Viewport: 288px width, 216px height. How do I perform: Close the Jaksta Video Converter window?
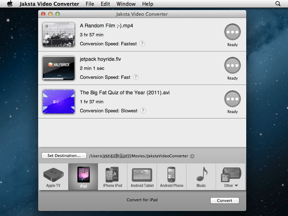[x=43, y=14]
